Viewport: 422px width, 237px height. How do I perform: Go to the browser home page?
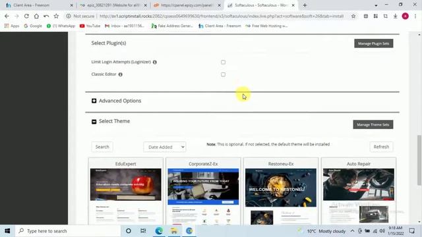[36, 16]
